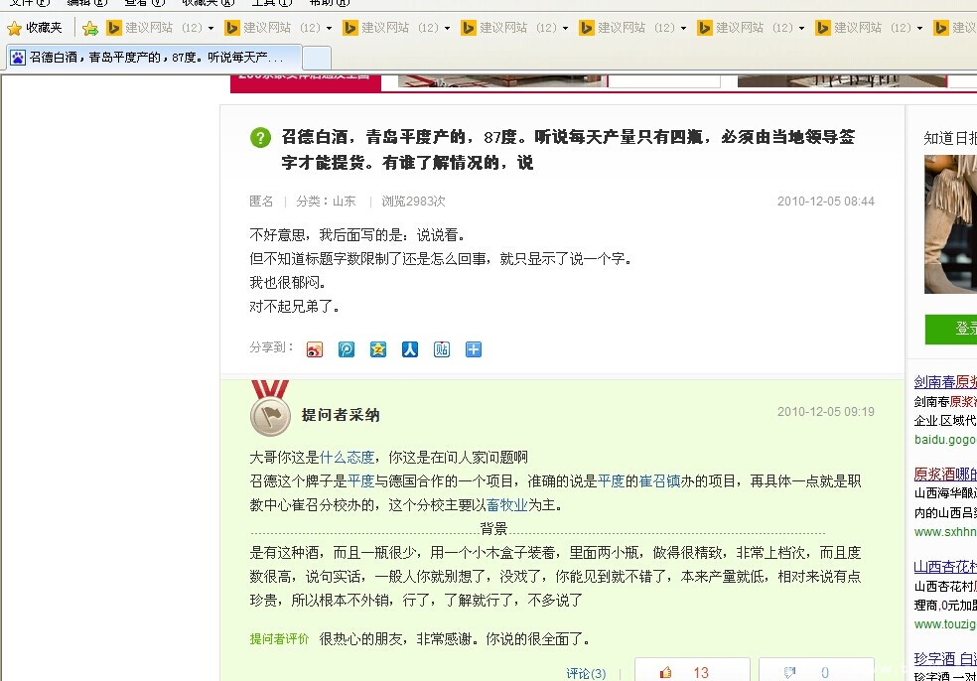This screenshot has height=681, width=977.
Task: Click the baidu.gogo ad URL
Action: click(945, 439)
